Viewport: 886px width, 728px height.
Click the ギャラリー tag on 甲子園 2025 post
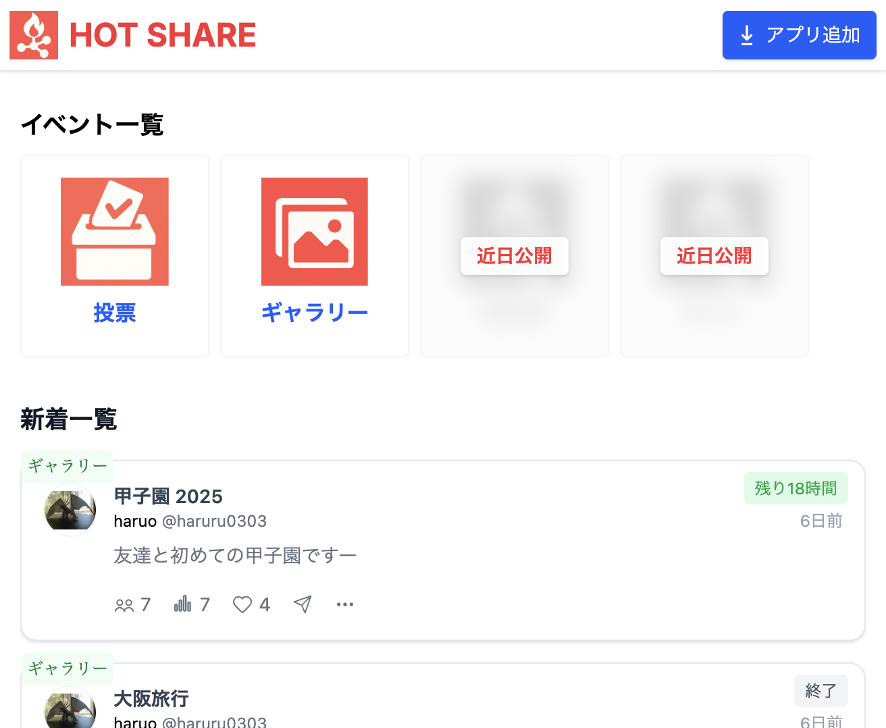68,466
